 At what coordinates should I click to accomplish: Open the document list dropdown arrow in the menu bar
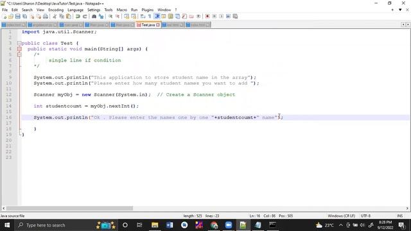pos(400,10)
